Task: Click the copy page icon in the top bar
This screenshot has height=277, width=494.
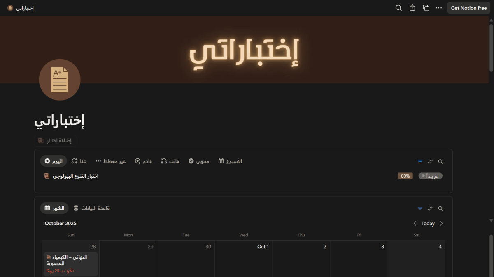Action: (426, 8)
